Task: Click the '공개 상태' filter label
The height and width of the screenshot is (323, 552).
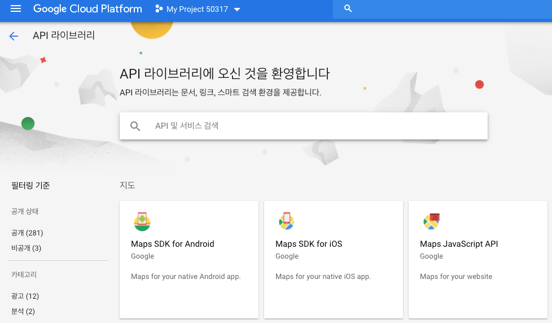Action: coord(25,211)
